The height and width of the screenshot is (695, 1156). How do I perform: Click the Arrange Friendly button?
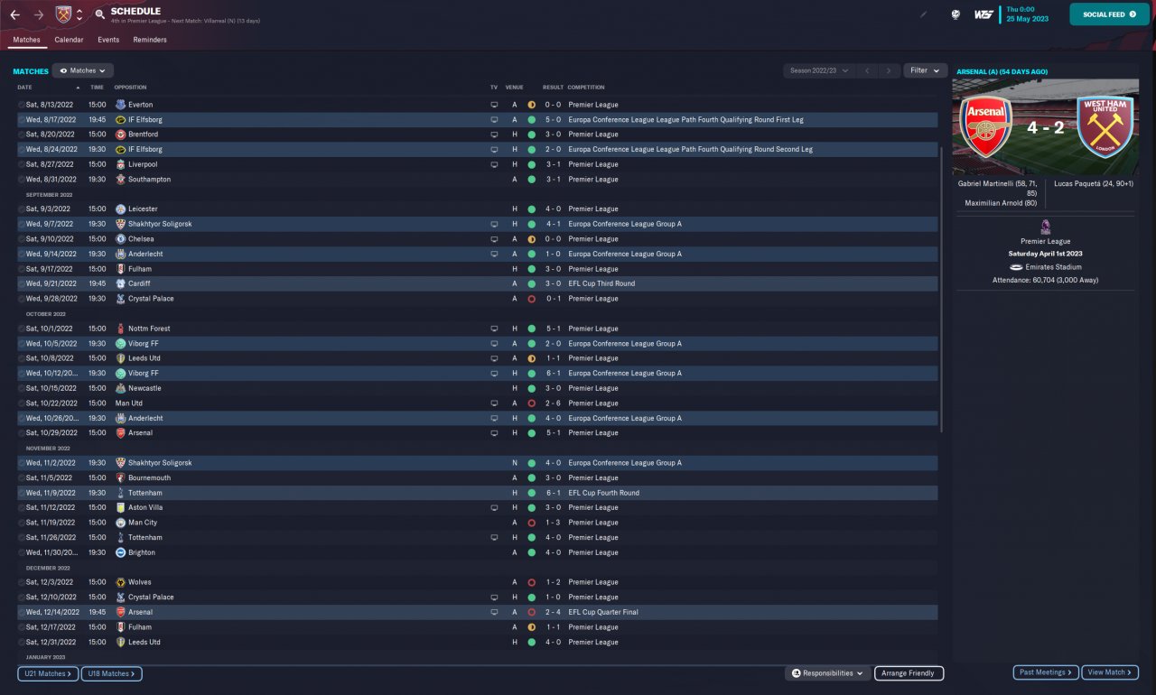point(909,673)
